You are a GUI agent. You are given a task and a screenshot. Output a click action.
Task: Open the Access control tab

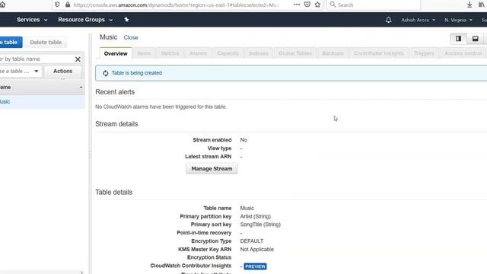pos(463,53)
